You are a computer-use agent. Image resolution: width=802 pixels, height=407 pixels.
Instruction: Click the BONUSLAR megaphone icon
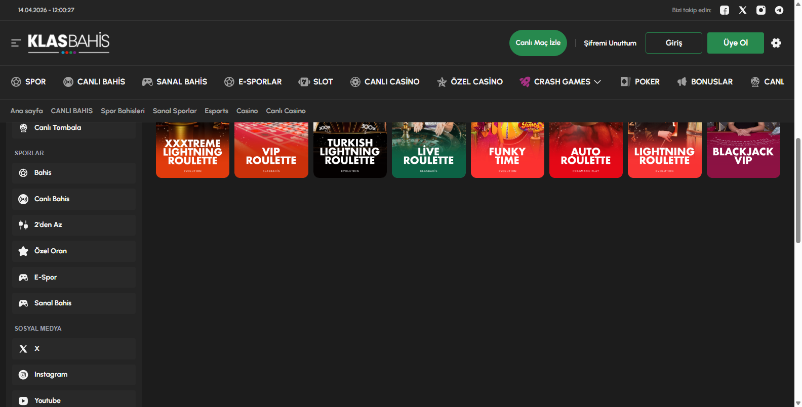click(682, 82)
